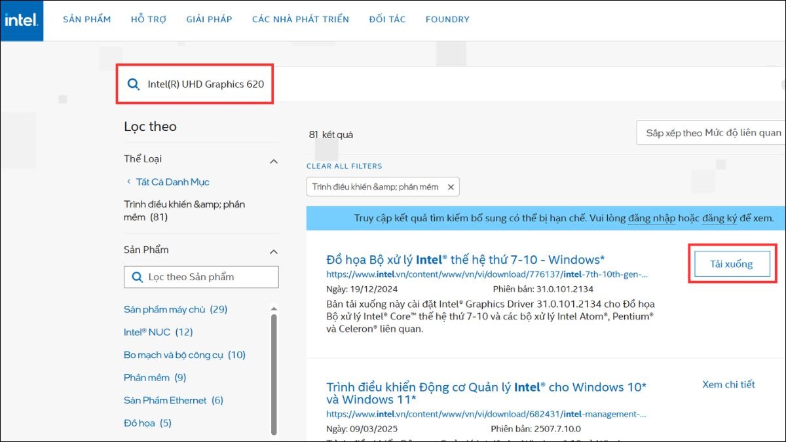Screen dimensions: 786x442
Task: Filter by Intel NUC (12)
Action: click(x=159, y=332)
